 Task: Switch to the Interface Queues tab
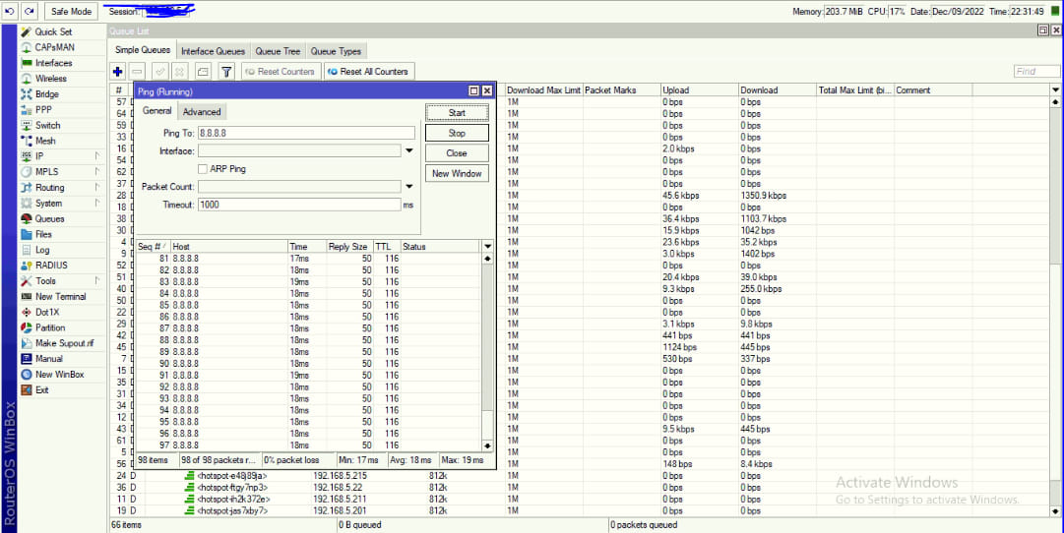pos(213,51)
